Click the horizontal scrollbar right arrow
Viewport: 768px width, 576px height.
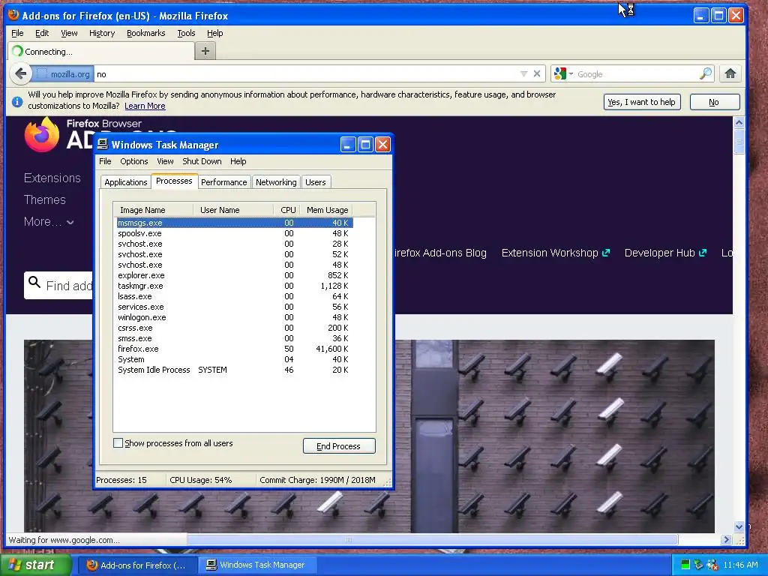726,539
